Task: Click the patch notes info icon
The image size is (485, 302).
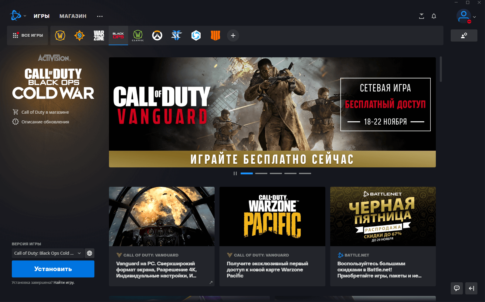Action: pos(15,122)
